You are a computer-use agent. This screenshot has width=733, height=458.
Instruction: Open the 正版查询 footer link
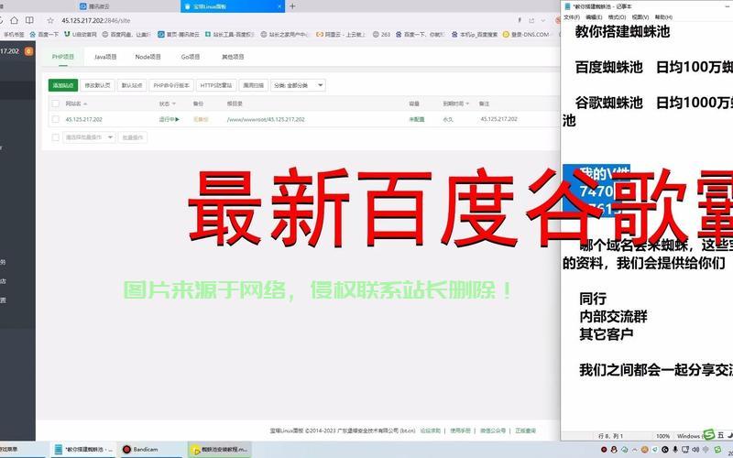click(525, 431)
